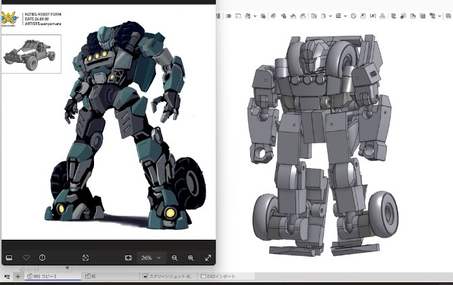
Task: Click the last toolbar icon at far right
Action: [449, 16]
